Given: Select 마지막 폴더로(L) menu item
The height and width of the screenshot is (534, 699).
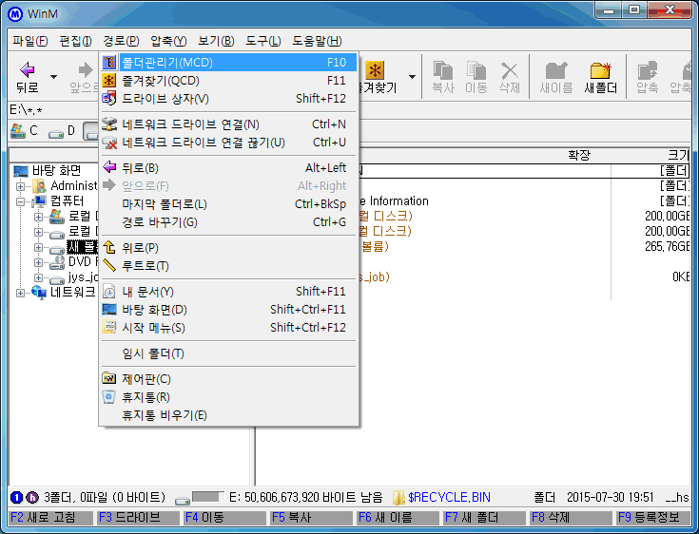Looking at the screenshot, I should coord(228,204).
